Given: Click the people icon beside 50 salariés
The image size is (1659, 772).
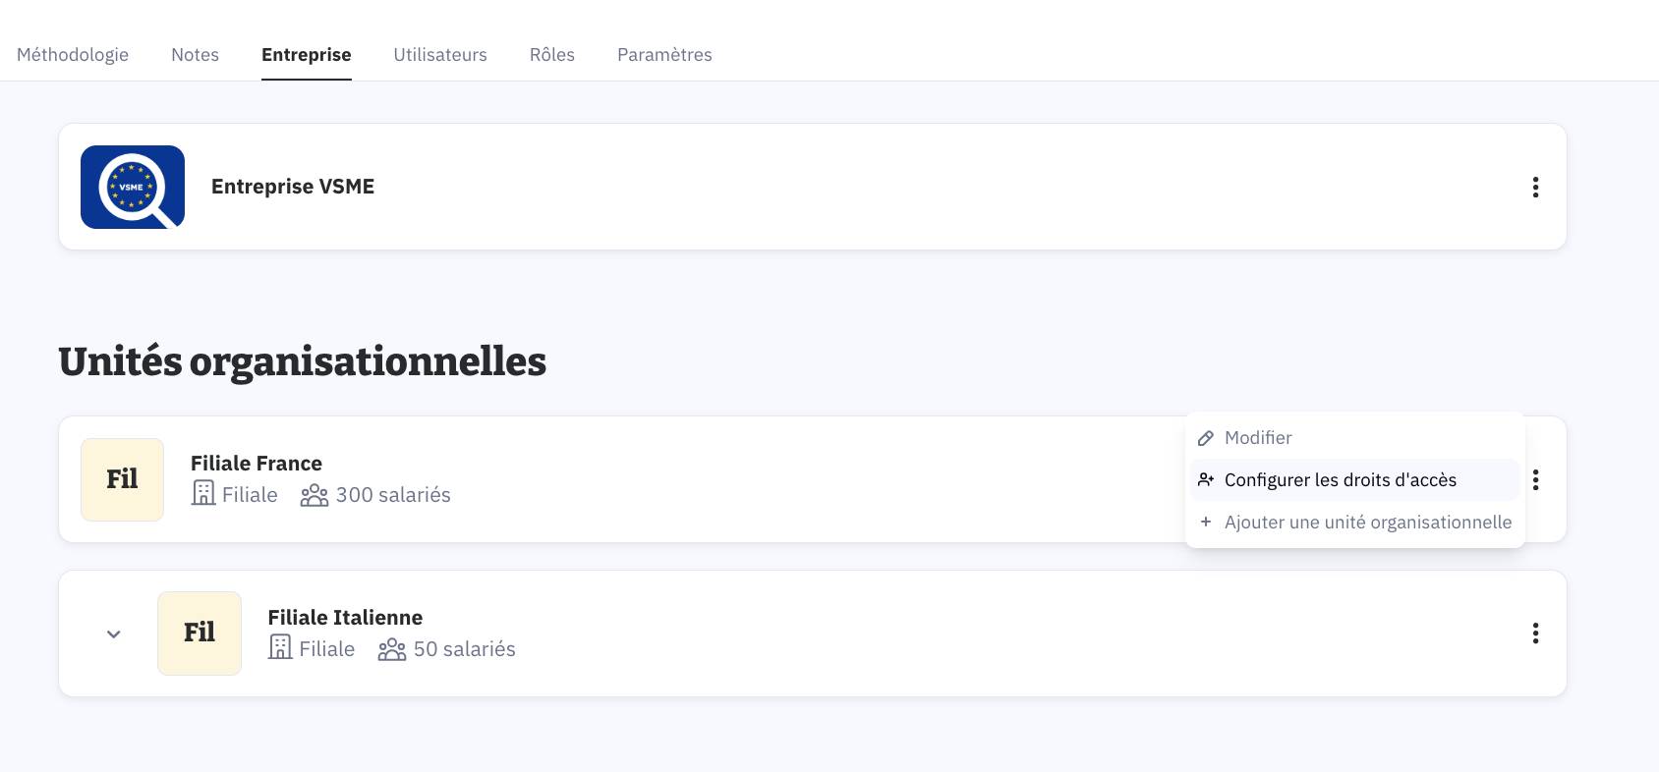Looking at the screenshot, I should [392, 649].
